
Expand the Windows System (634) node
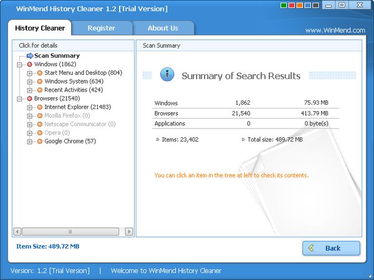click(x=29, y=82)
